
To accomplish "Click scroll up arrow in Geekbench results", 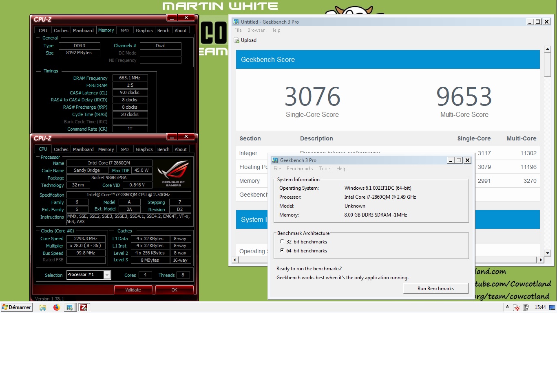I will (x=548, y=49).
